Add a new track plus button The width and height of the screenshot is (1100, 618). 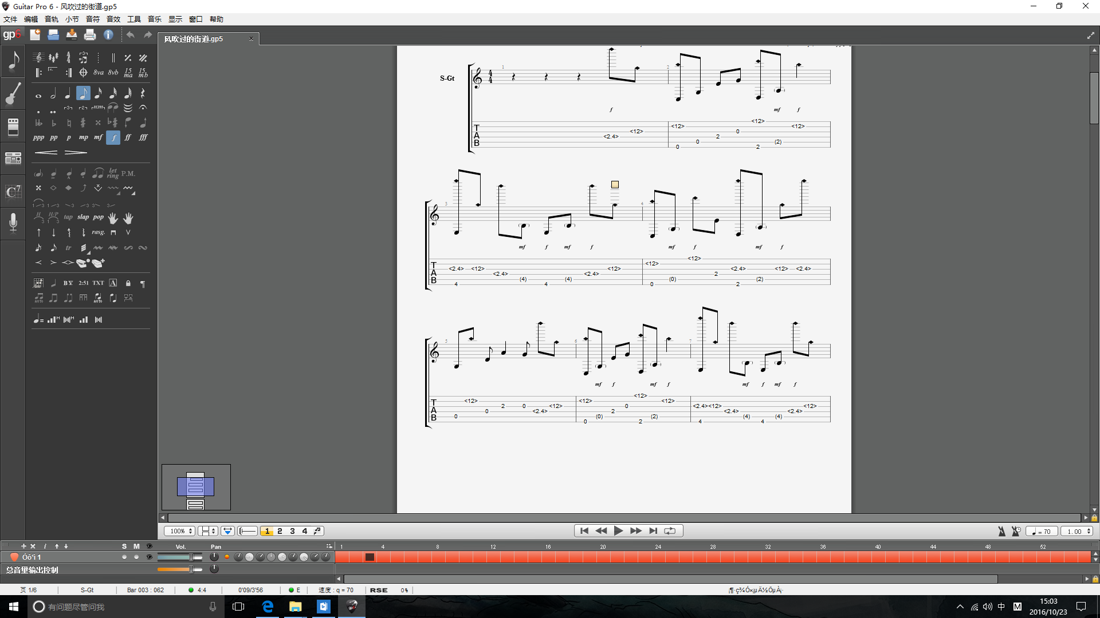point(23,546)
